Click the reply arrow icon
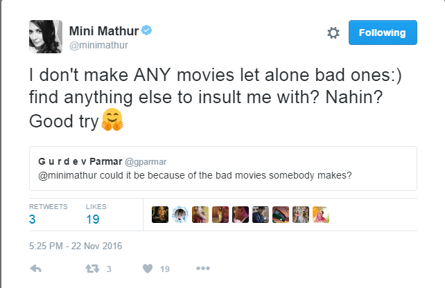This screenshot has width=445, height=288. point(37,269)
